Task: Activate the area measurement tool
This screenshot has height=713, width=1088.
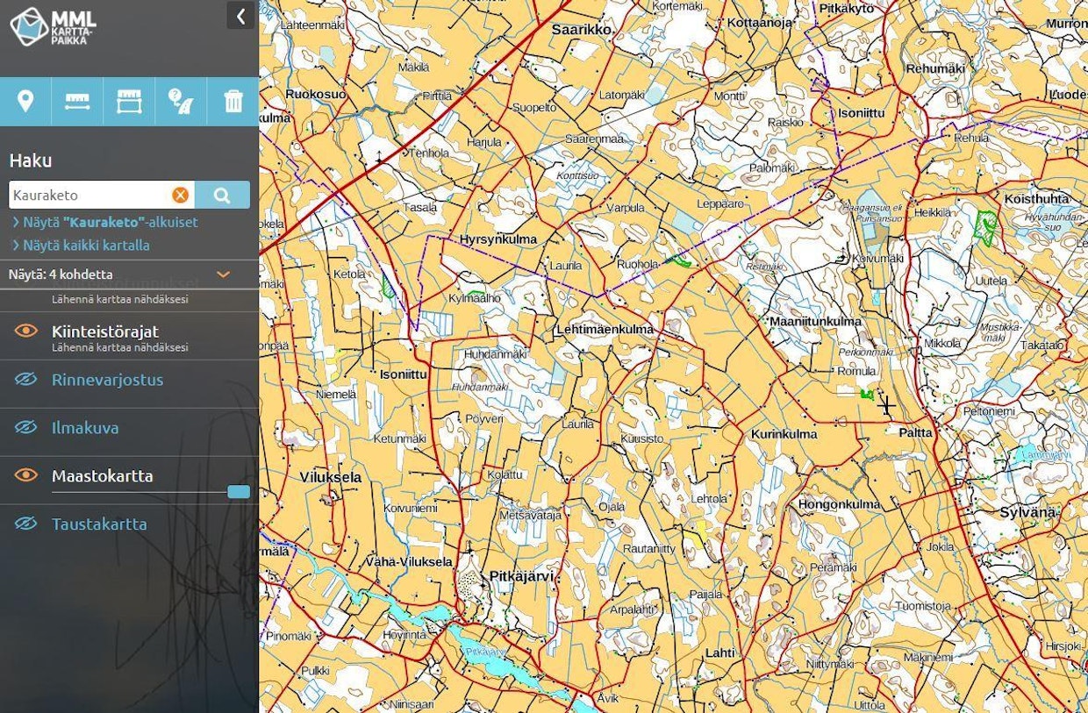Action: pyautogui.click(x=129, y=102)
